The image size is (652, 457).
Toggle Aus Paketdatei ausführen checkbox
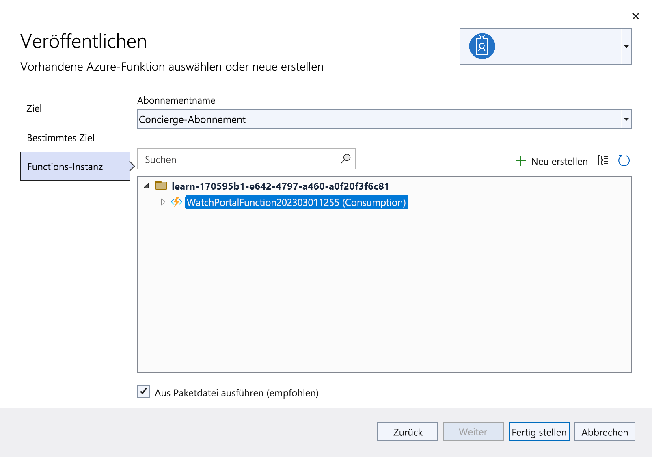(x=143, y=392)
